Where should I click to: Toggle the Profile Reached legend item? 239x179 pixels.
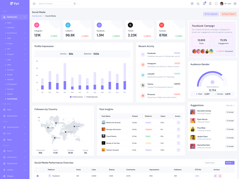[91, 97]
